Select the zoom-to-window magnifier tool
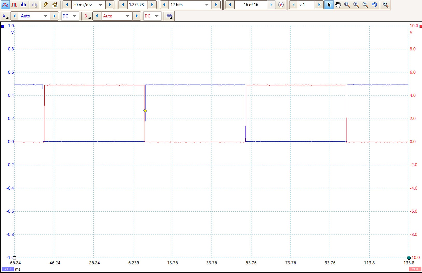 click(x=347, y=5)
